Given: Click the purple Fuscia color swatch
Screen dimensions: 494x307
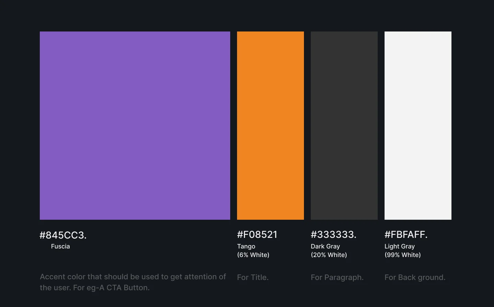Looking at the screenshot, I should pyautogui.click(x=135, y=125).
